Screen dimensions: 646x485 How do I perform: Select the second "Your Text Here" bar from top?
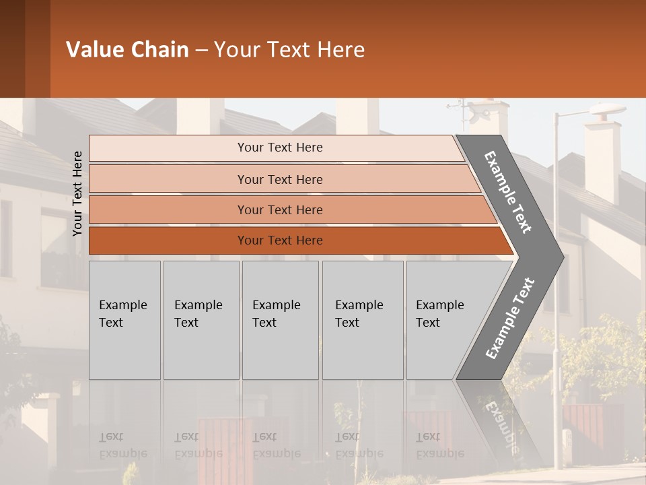tap(280, 179)
